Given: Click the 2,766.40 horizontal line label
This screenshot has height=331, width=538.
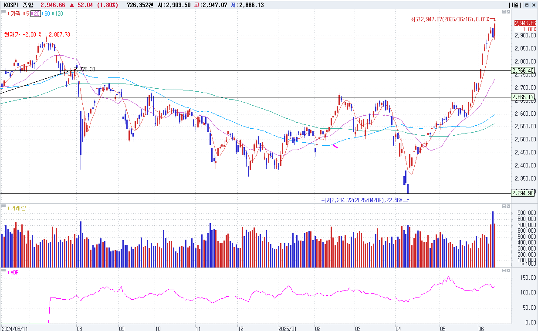Looking at the screenshot, I should click(523, 70).
